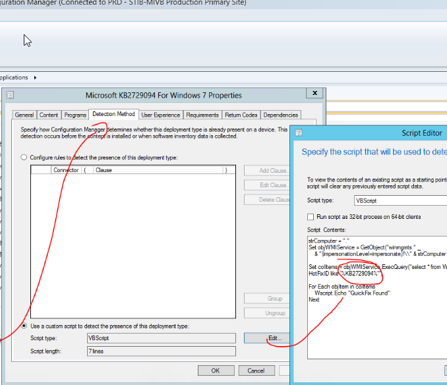Click the 'Specify the script that will be used' heading
The width and height of the screenshot is (447, 385).
point(374,152)
